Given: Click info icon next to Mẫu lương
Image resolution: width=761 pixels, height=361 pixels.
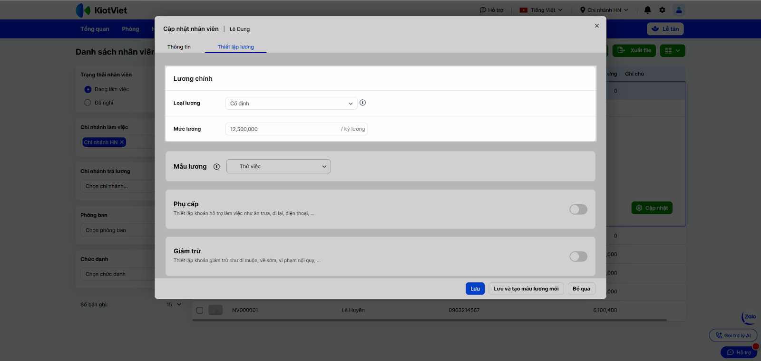Looking at the screenshot, I should pos(216,167).
